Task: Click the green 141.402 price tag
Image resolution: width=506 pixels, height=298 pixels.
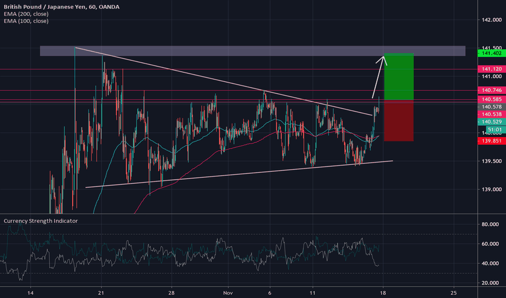Action: [490, 53]
